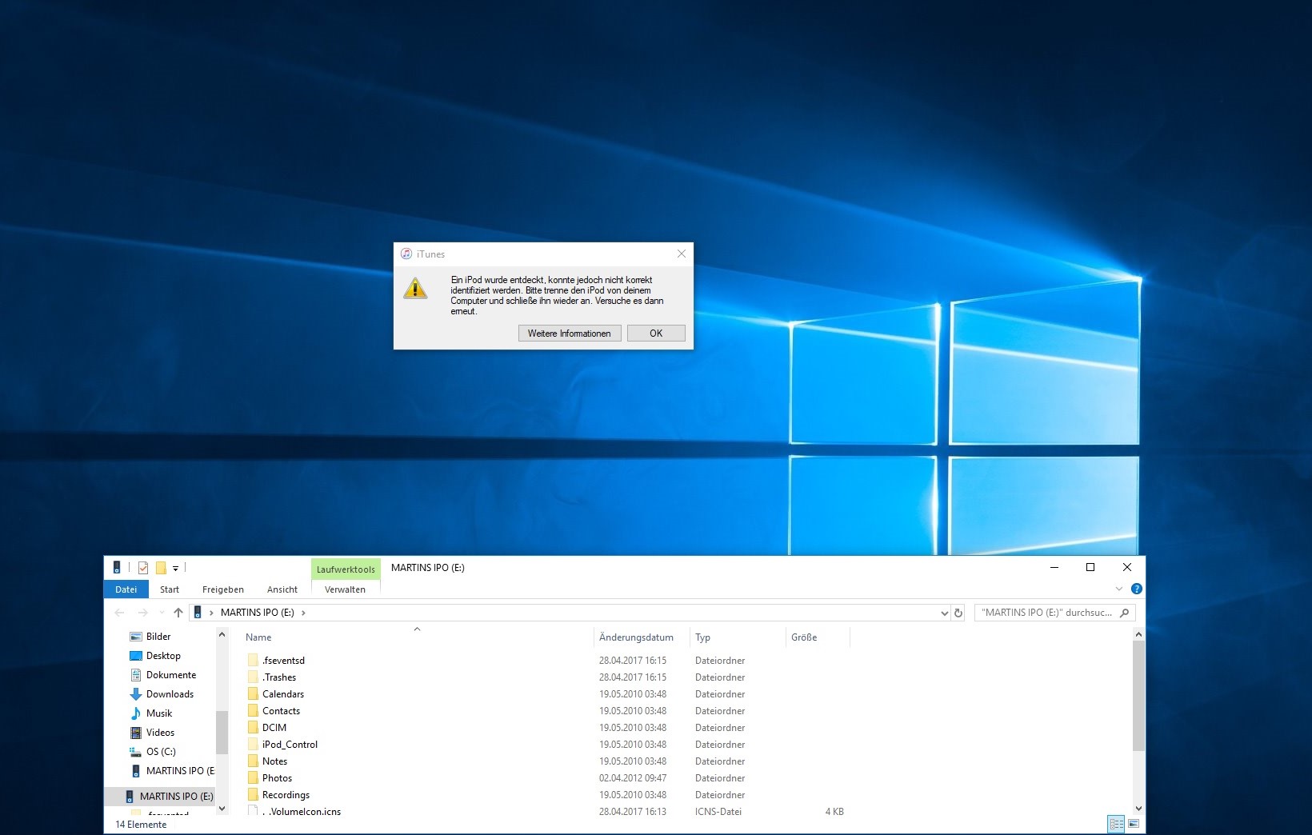Click the up arrow navigation button
The image size is (1312, 835).
click(178, 613)
